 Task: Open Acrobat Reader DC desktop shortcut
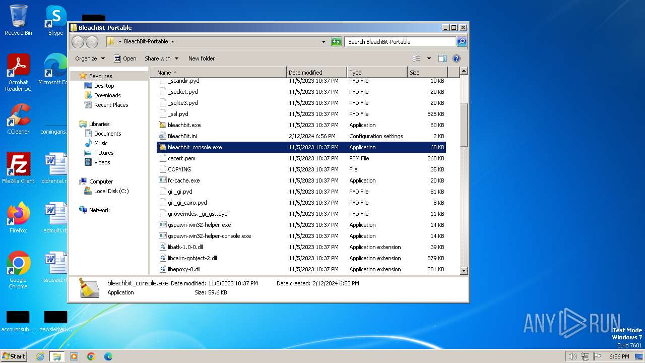(x=18, y=73)
